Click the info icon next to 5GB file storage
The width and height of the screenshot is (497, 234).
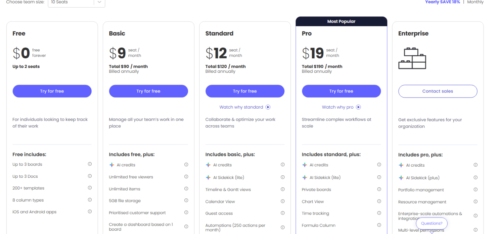tap(186, 200)
